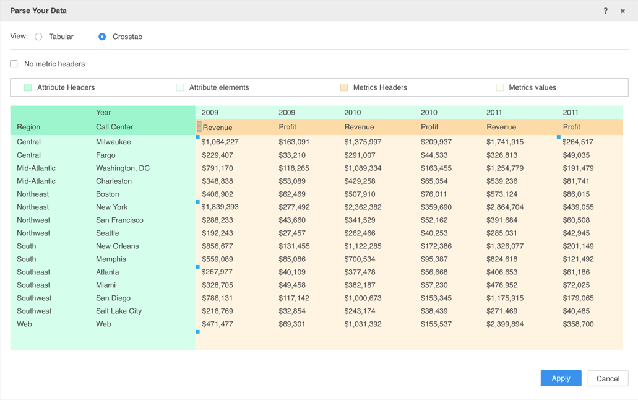Click the help question mark icon
638x400 pixels.
(605, 11)
